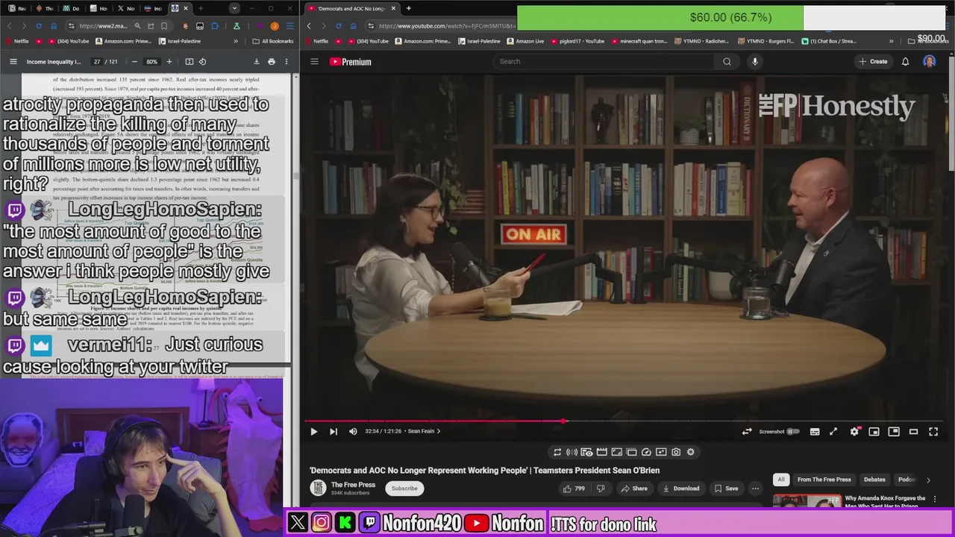This screenshot has height=537, width=955.
Task: Search with voice microphone
Action: [754, 61]
